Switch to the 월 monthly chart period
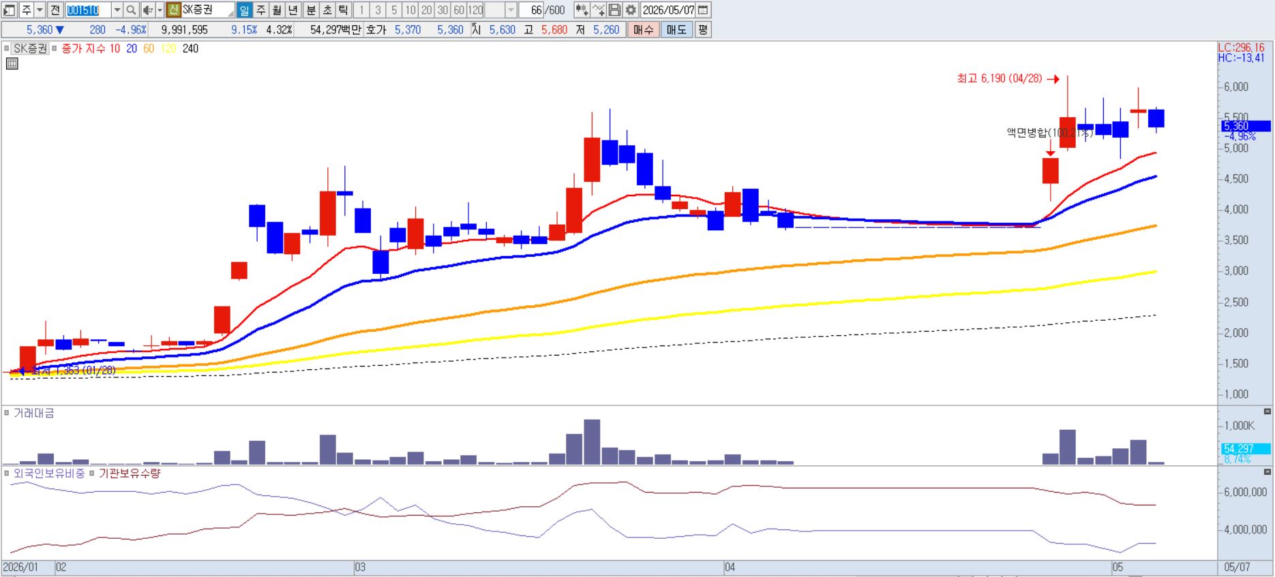Viewport: 1275px width, 577px height. click(x=277, y=10)
